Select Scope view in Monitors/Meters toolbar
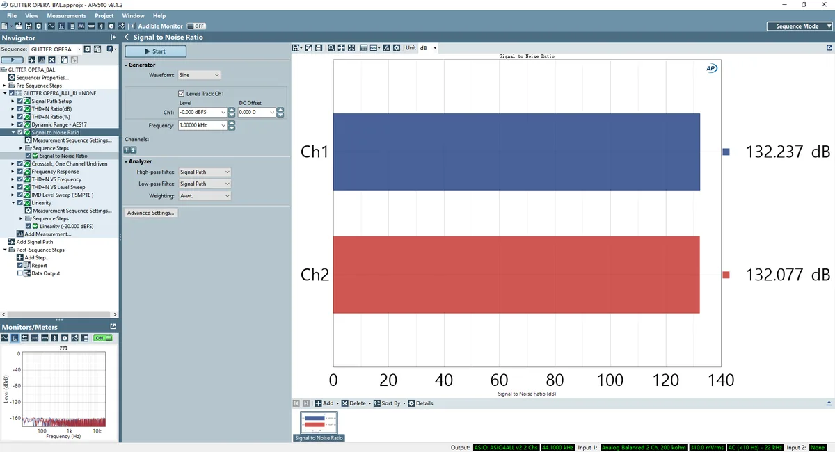The width and height of the screenshot is (835, 452). (5, 338)
